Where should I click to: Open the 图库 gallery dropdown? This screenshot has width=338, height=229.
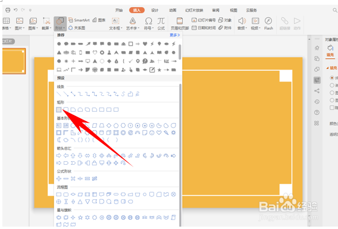(x=33, y=23)
